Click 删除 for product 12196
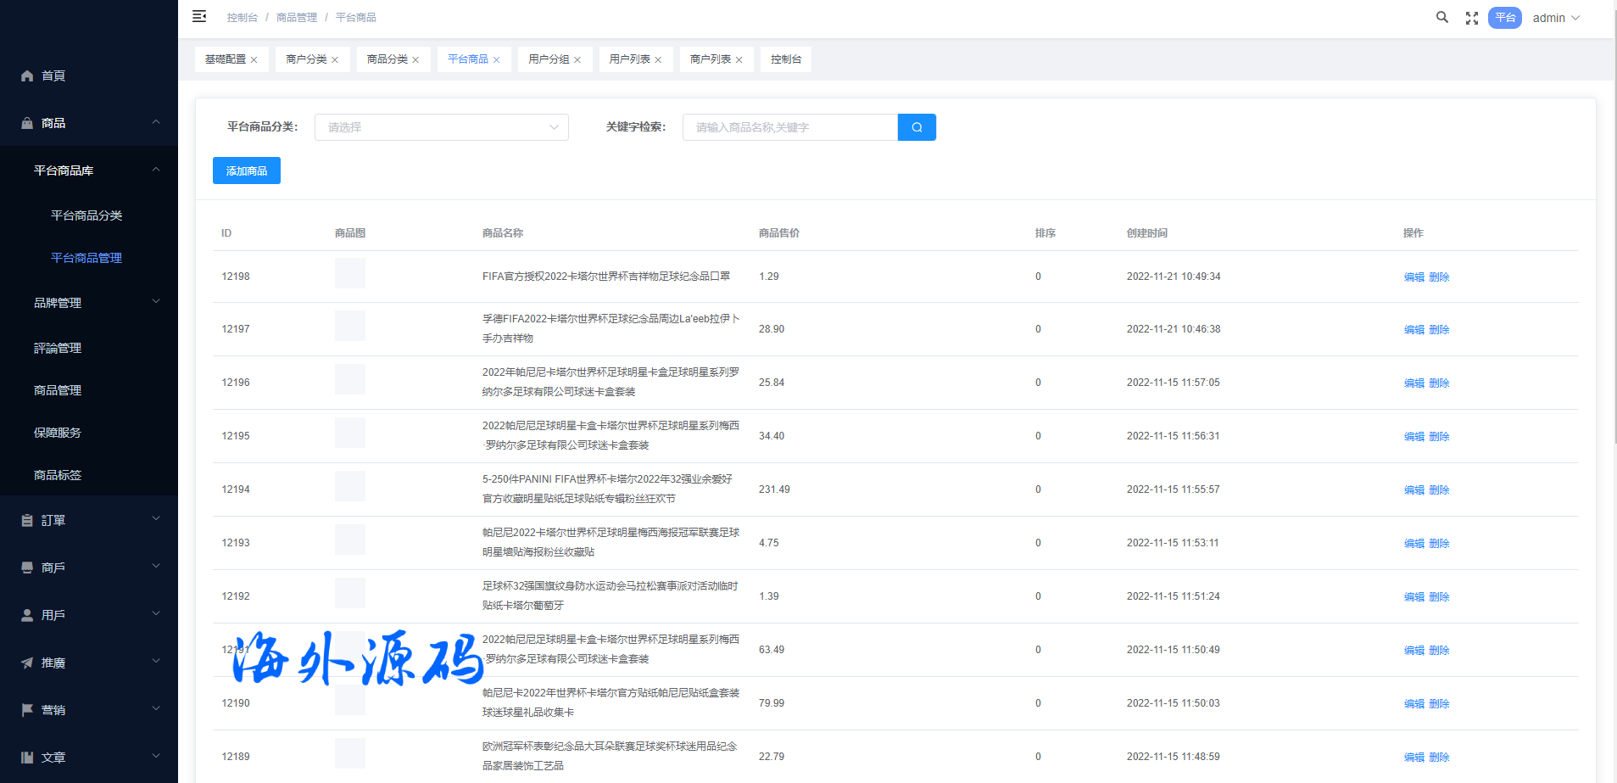 click(x=1439, y=383)
